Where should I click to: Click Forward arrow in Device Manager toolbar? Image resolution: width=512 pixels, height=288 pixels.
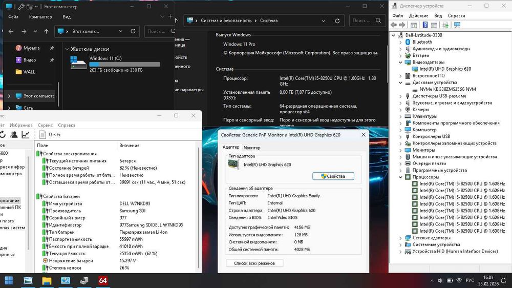pyautogui.click(x=402, y=25)
